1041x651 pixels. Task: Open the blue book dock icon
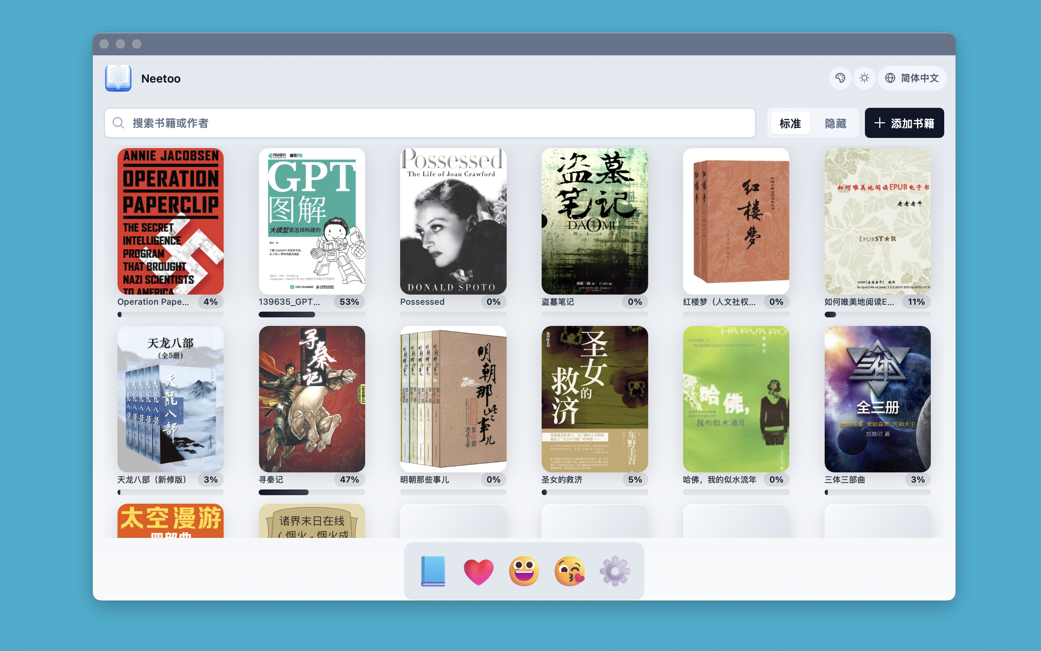[433, 571]
